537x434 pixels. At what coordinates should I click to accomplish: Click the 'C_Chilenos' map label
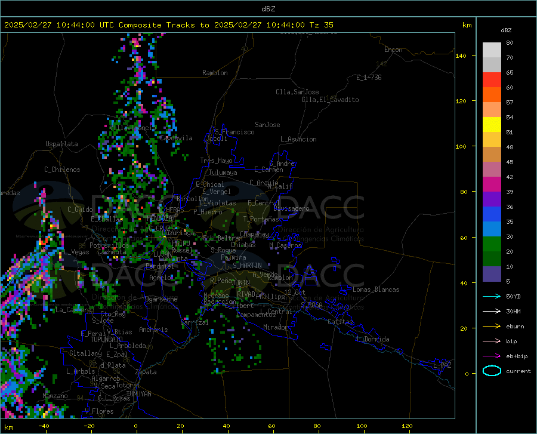[x=62, y=170]
